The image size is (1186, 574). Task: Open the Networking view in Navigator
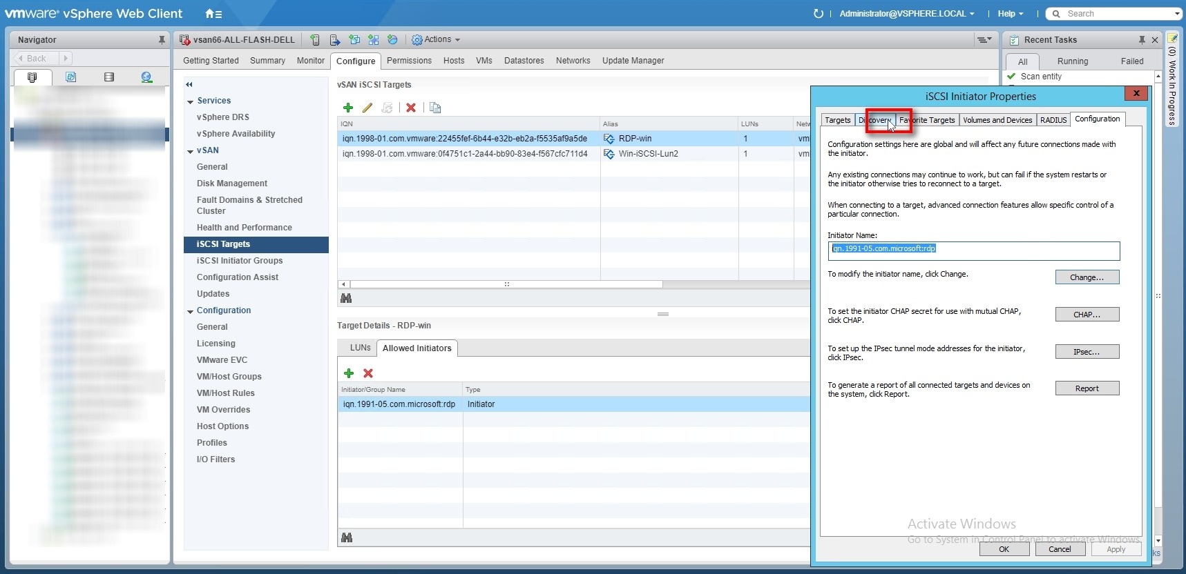point(146,77)
